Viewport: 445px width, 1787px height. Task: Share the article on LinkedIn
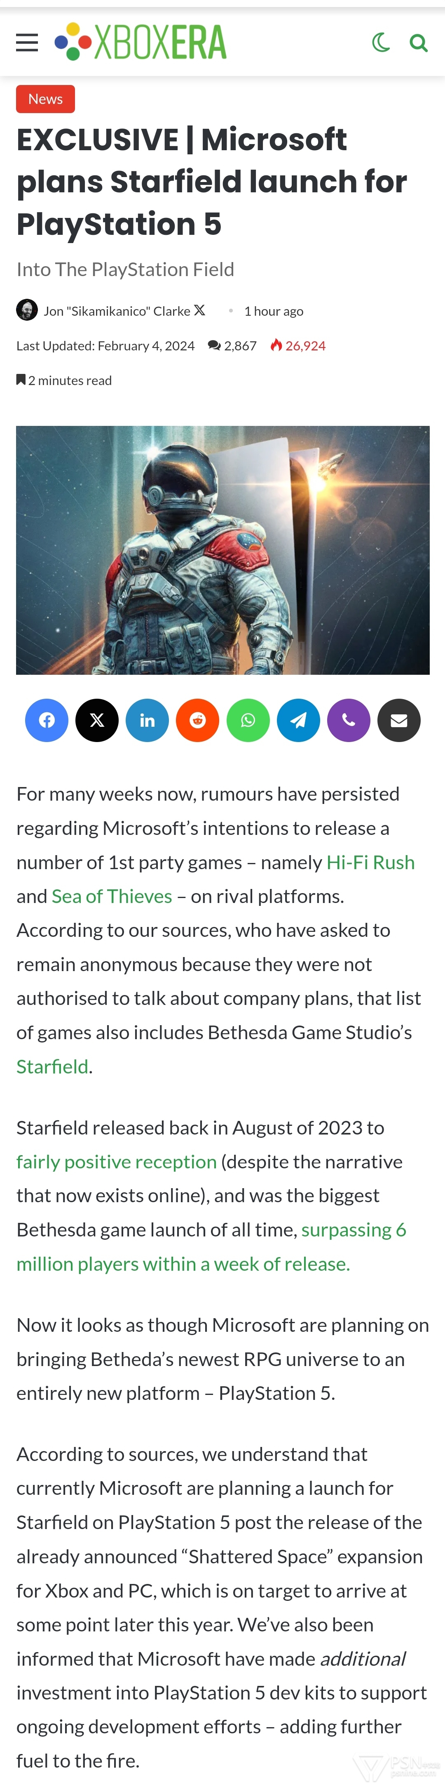coord(148,720)
